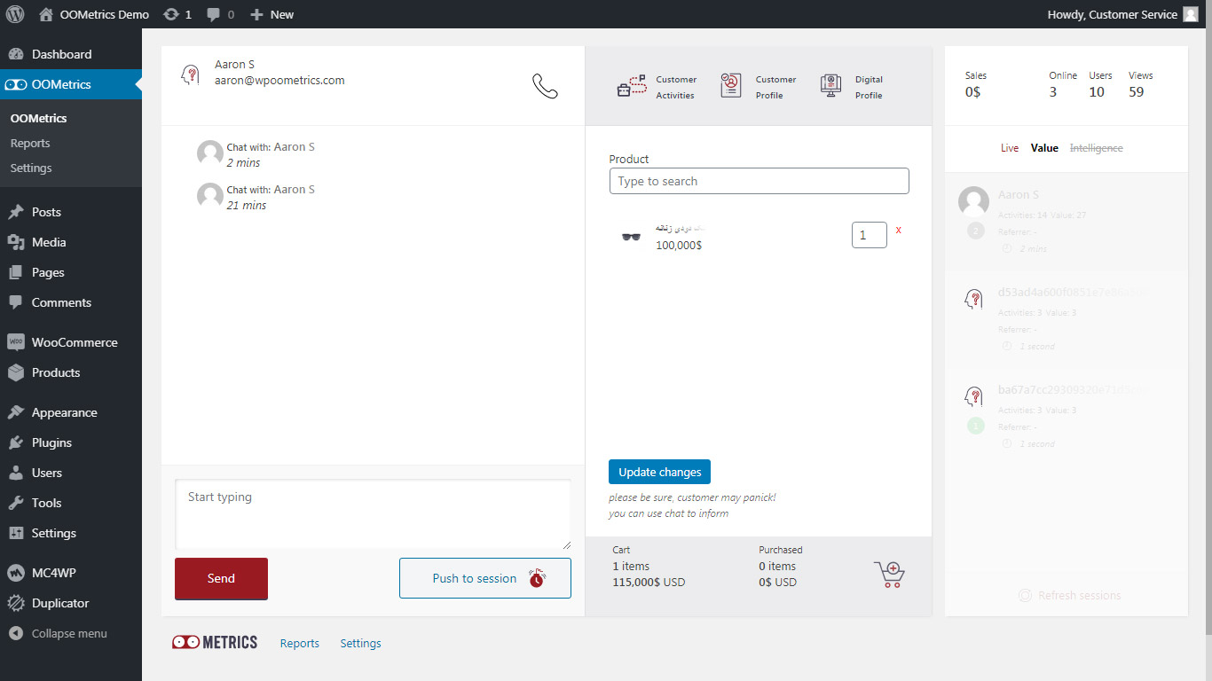The image size is (1212, 681).
Task: Click the add-to-cart icon in the cart summary
Action: tap(889, 574)
